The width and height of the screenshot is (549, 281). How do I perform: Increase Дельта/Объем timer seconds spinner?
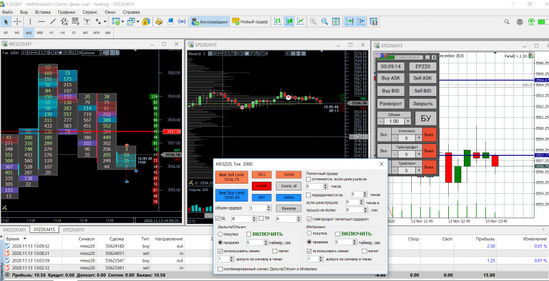point(266,241)
